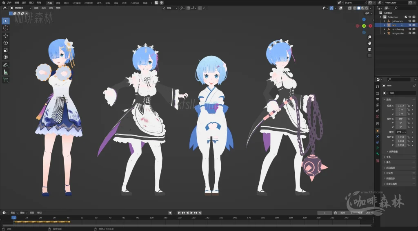418x231 pixels.
Task: Select the Select Box tool in toolbar
Action: click(6, 21)
